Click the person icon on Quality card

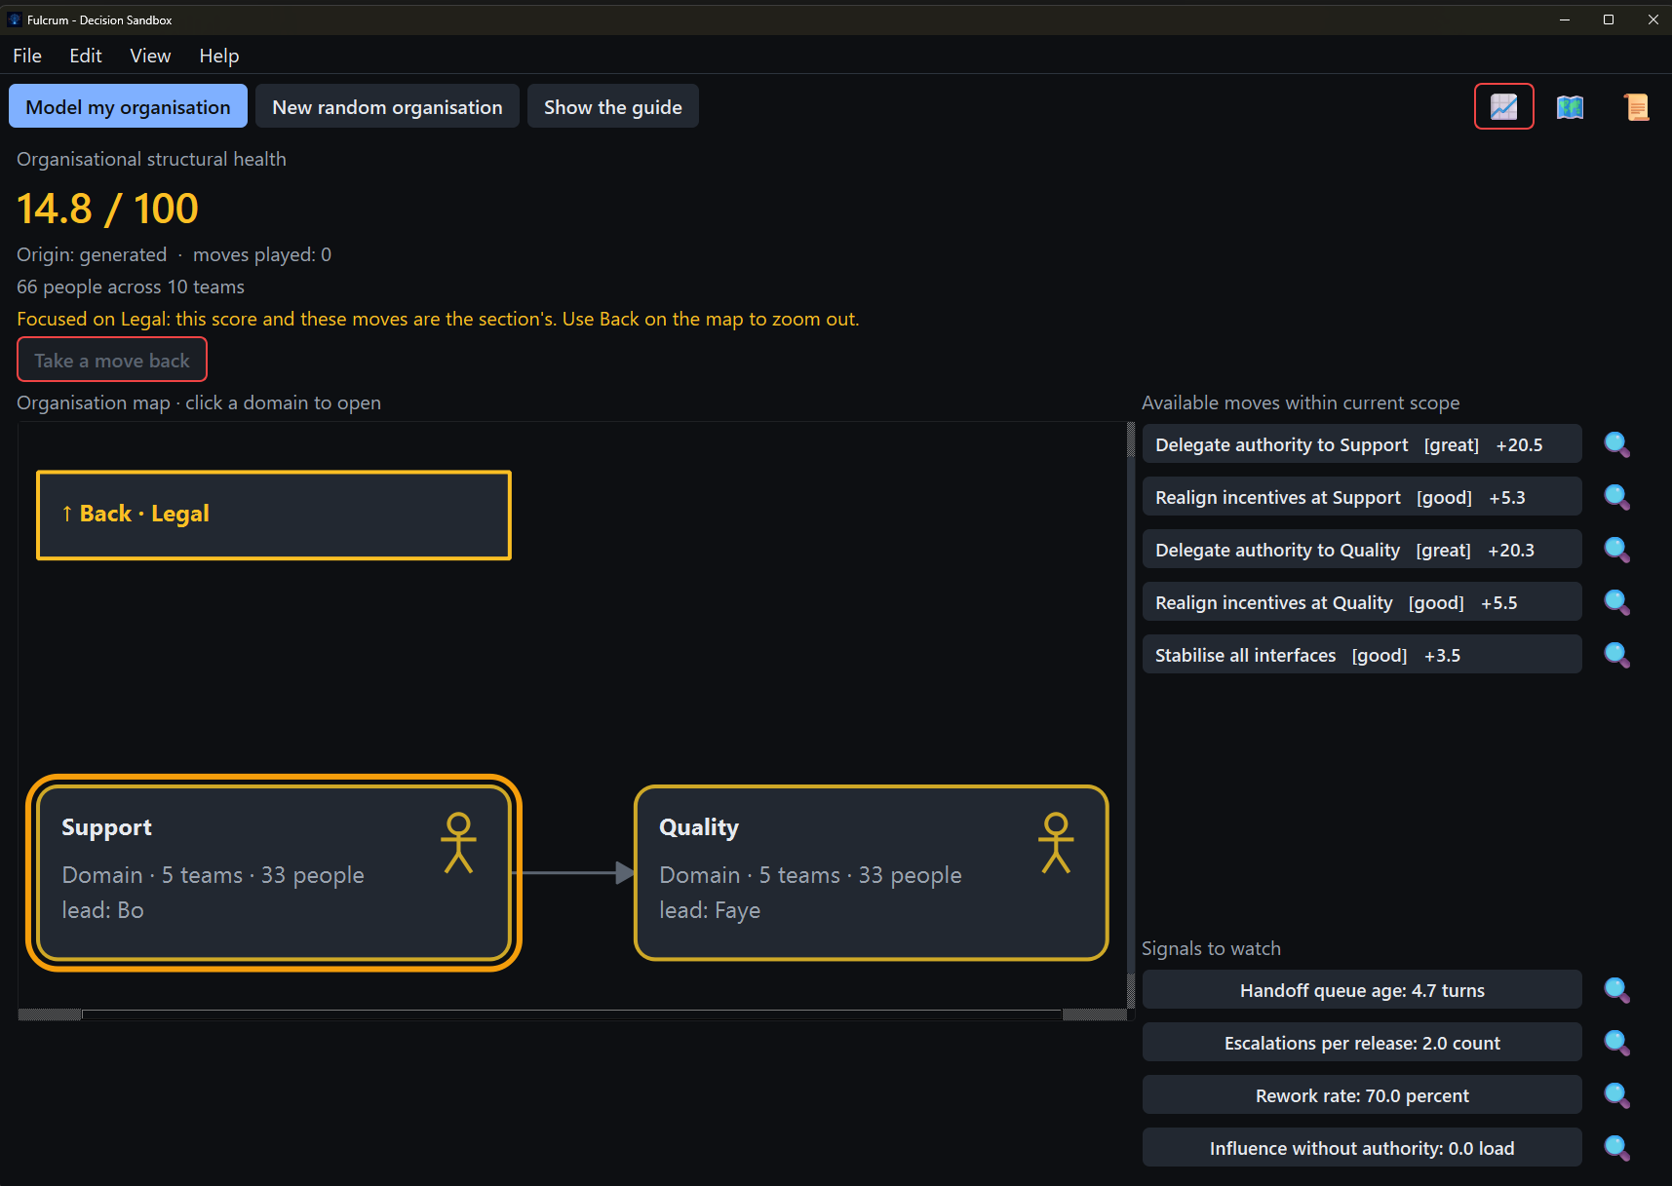click(x=1056, y=843)
